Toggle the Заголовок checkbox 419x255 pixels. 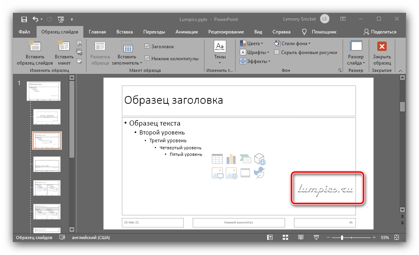[x=147, y=46]
